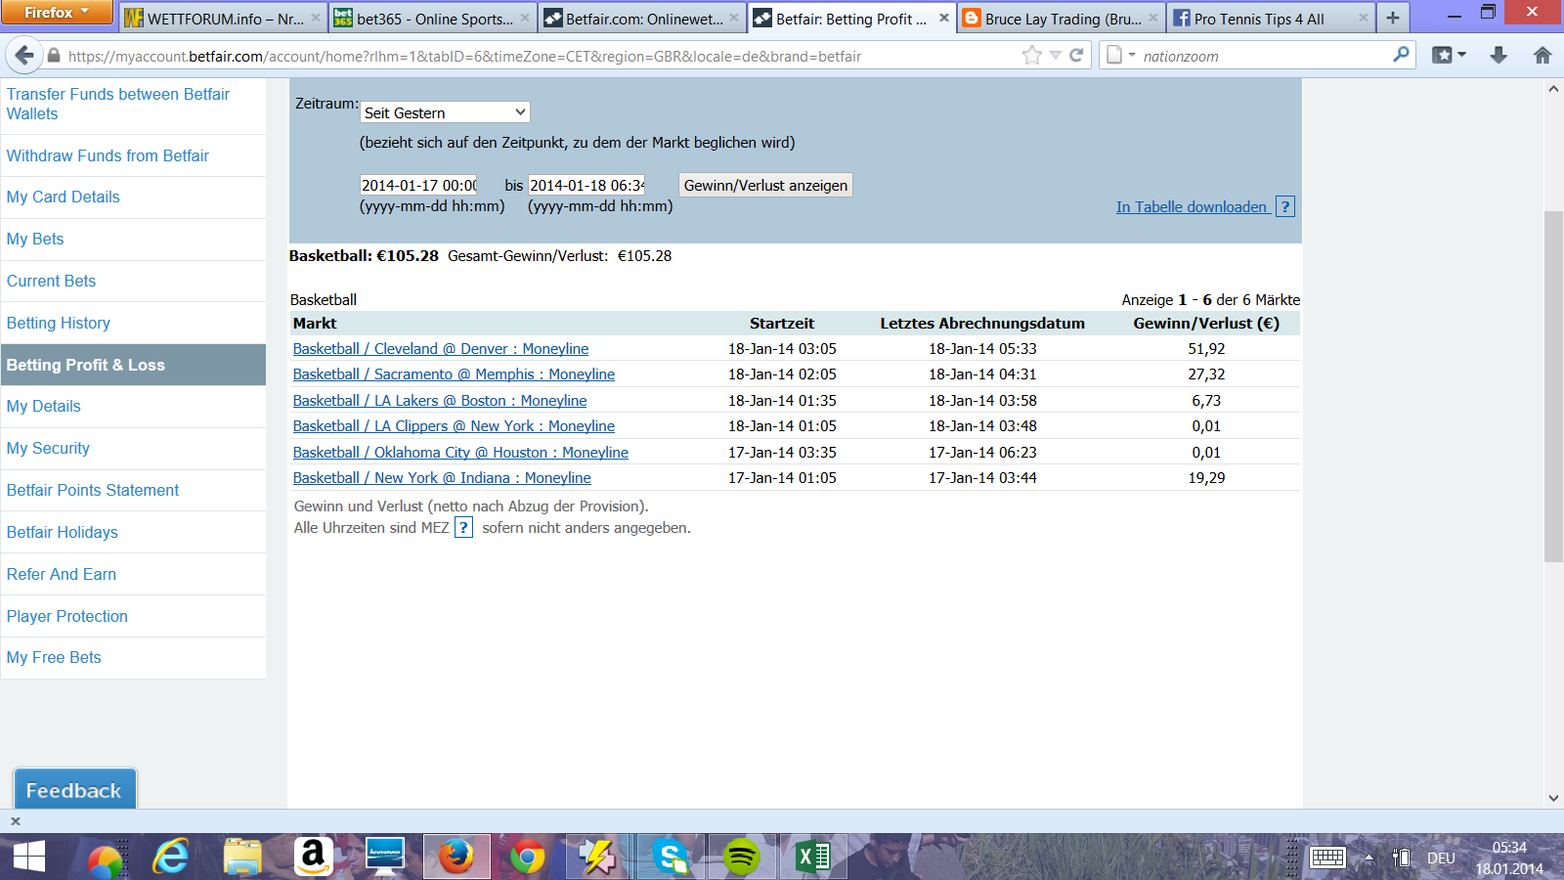Click the start date field 2014-01-17
Viewport: 1564px width, 880px height.
418,185
